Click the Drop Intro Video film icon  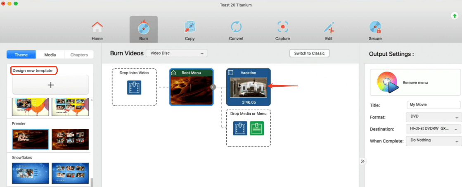point(134,88)
